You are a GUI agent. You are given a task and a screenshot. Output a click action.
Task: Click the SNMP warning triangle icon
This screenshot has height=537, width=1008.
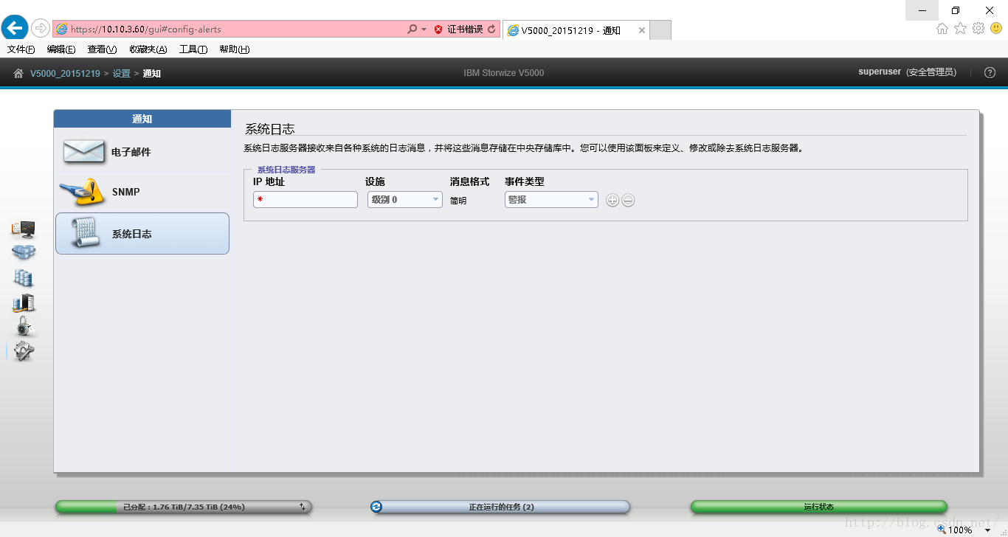point(83,191)
